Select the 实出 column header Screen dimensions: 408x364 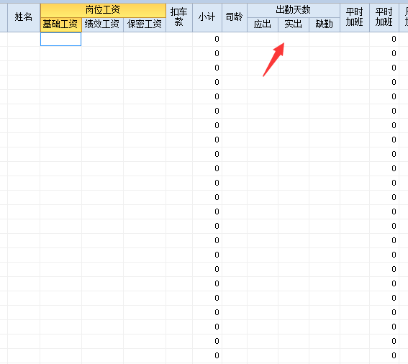[x=294, y=24]
